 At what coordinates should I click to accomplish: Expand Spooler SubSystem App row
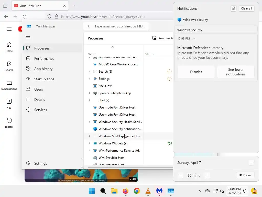click(89, 93)
